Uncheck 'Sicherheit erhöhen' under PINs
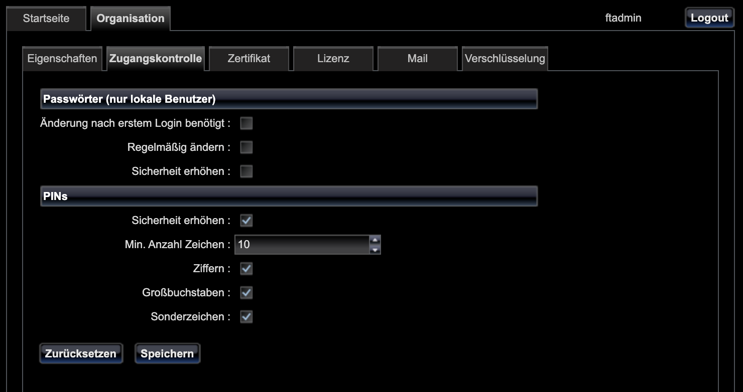This screenshot has width=743, height=392. point(246,221)
